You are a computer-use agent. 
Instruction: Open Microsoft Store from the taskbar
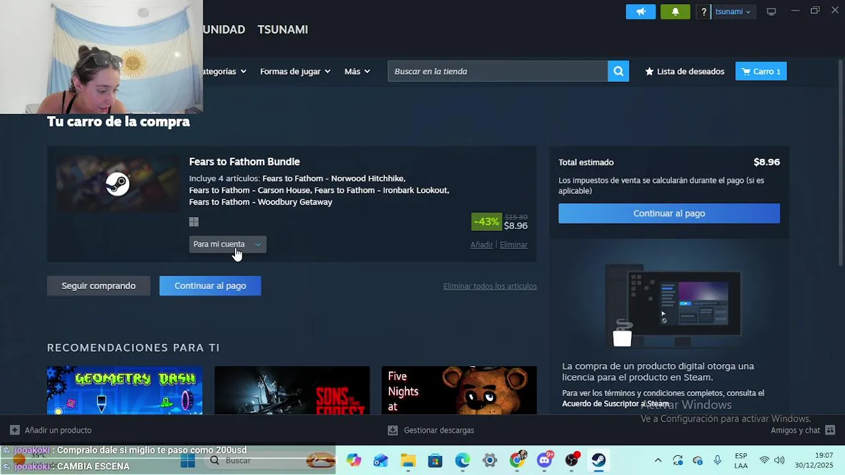(435, 460)
